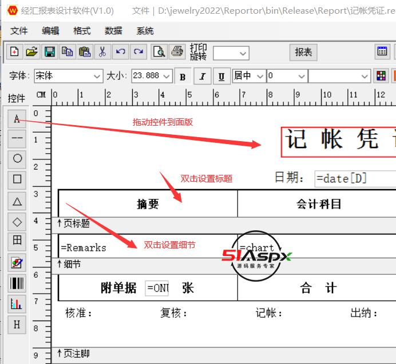396x364 pixels.
Task: Toggle italic formatting
Action: coord(203,76)
